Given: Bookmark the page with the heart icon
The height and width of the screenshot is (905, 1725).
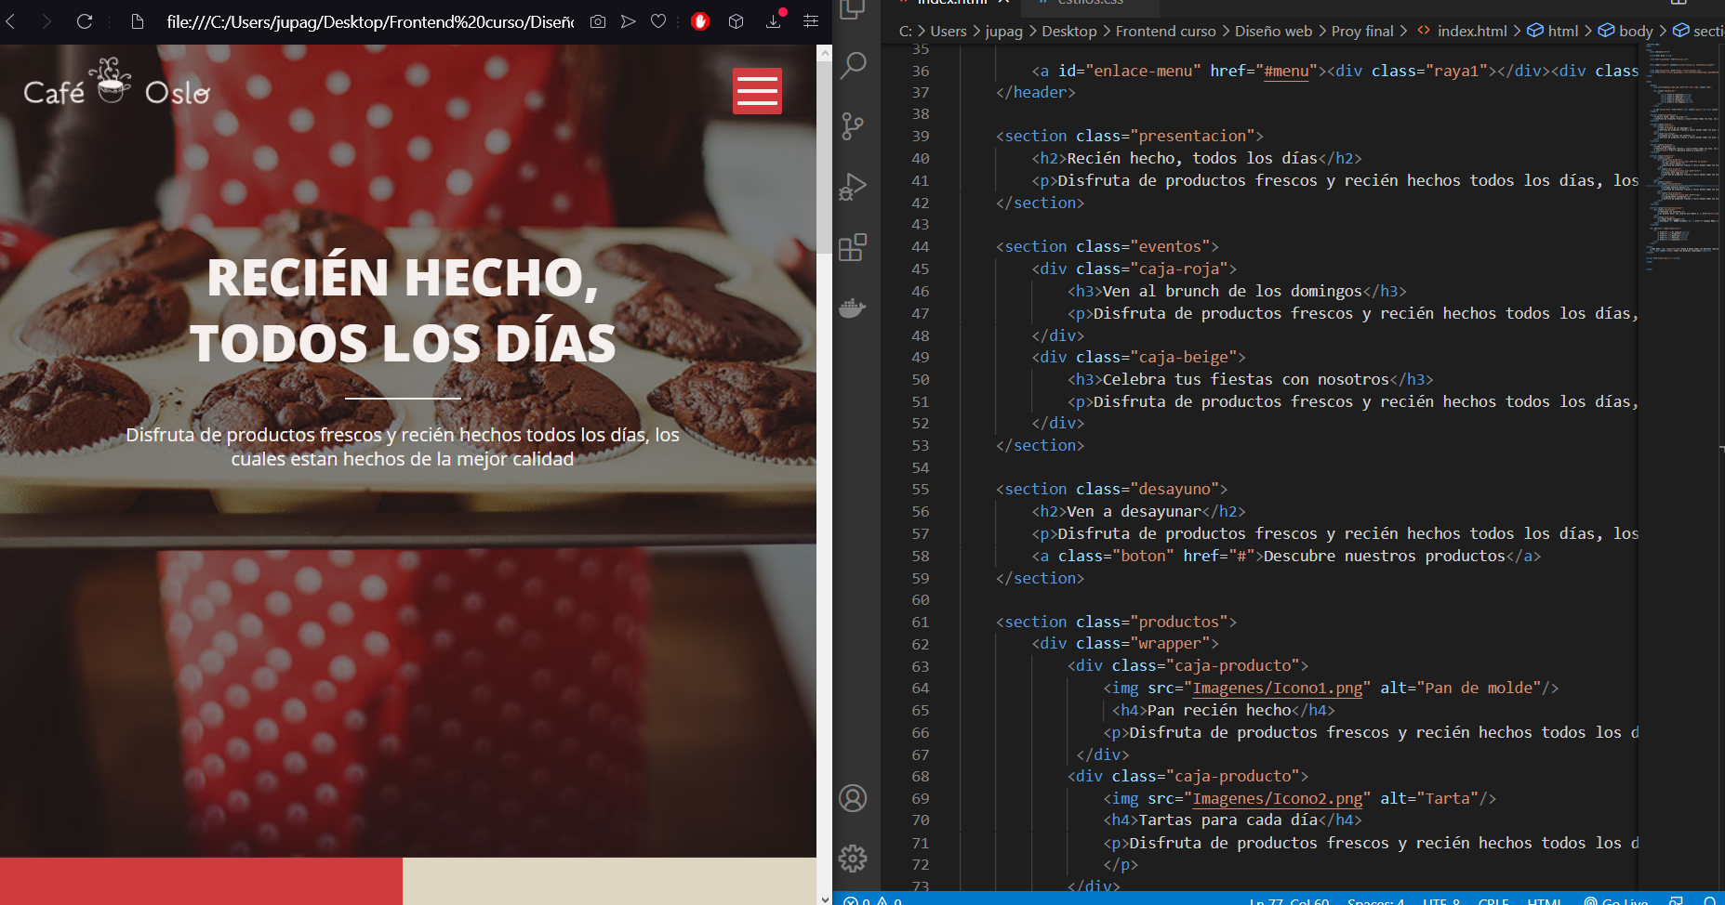Looking at the screenshot, I should pos(658,21).
